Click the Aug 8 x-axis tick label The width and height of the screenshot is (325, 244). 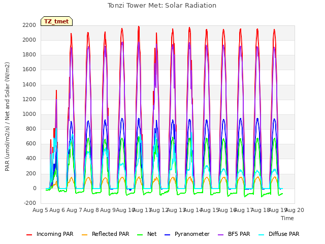[91, 210]
